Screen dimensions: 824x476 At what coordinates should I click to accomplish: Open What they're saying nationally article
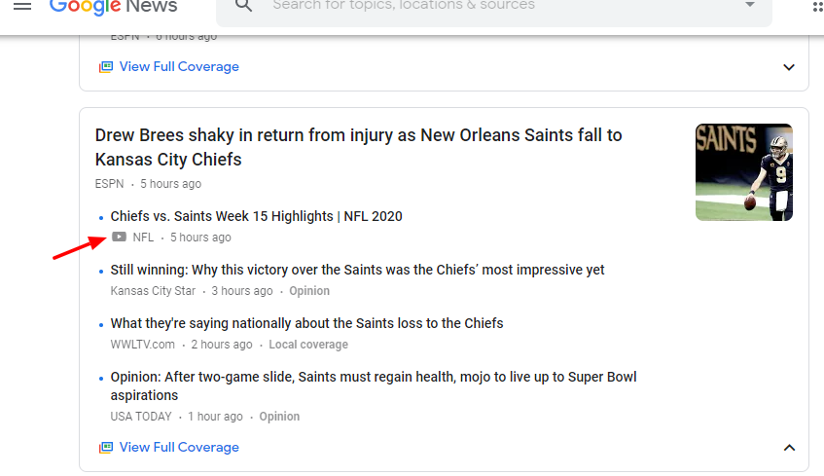coord(306,323)
